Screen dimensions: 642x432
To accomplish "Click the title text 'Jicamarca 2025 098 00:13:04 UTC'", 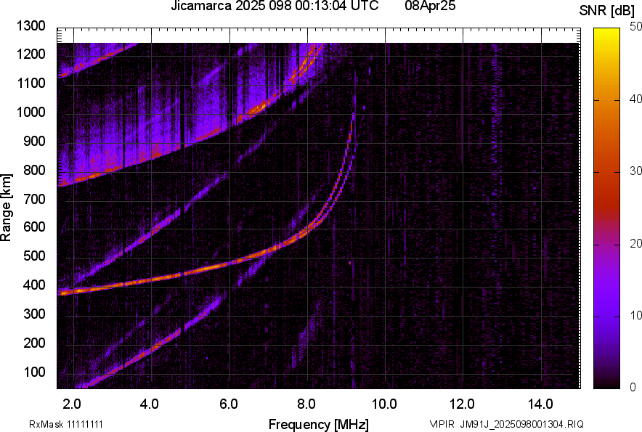I will click(275, 6).
